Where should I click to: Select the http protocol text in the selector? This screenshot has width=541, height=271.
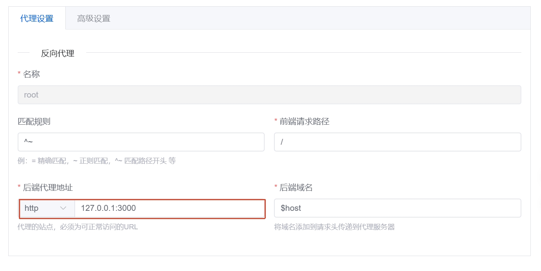click(31, 208)
